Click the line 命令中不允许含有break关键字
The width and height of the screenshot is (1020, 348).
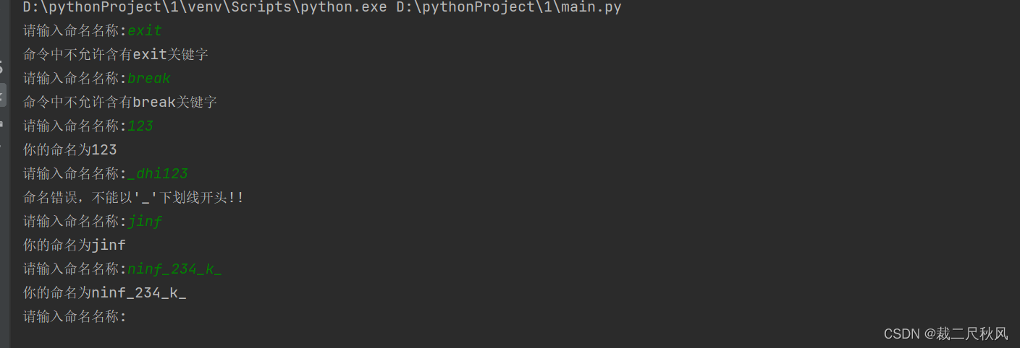(x=120, y=102)
